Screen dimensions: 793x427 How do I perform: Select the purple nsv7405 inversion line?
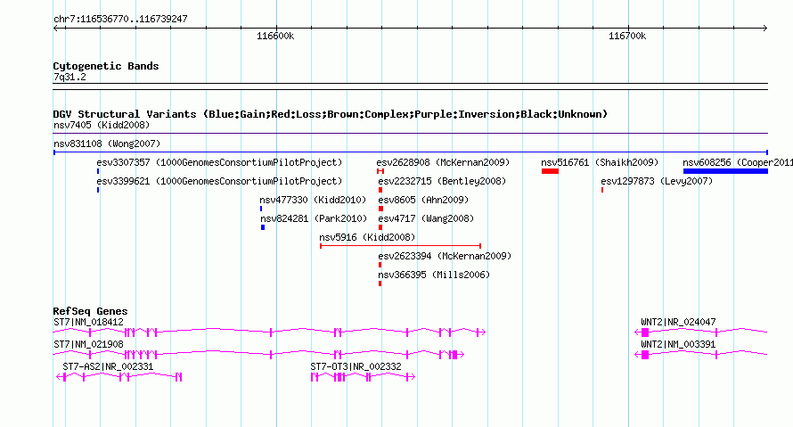410,134
